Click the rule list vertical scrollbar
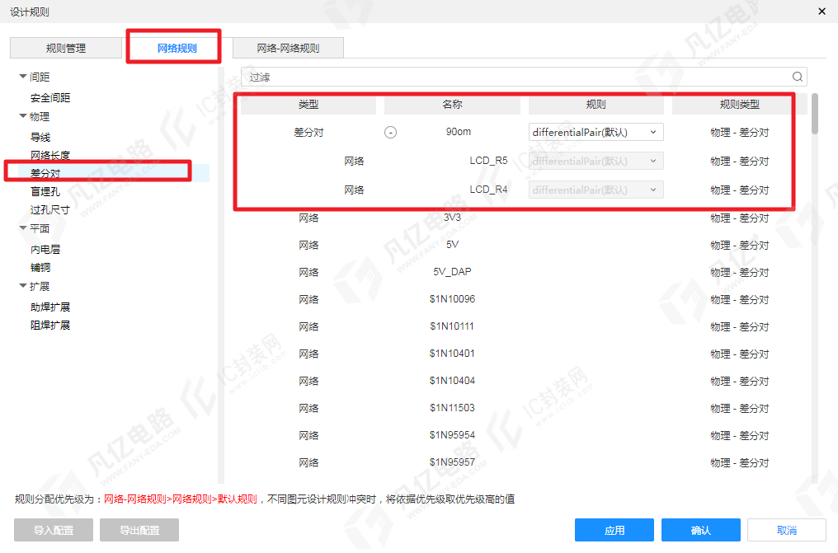The width and height of the screenshot is (838, 553). coord(814,114)
